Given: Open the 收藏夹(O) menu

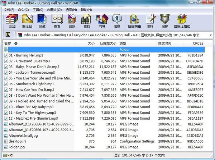Looking at the screenshot, I should pyautogui.click(x=54, y=10).
